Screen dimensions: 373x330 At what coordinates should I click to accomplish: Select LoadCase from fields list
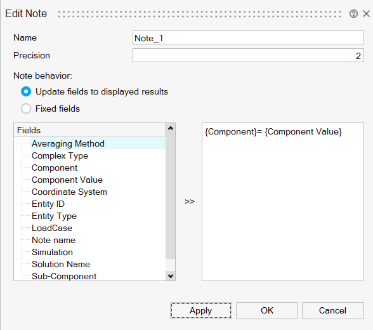[x=52, y=228]
